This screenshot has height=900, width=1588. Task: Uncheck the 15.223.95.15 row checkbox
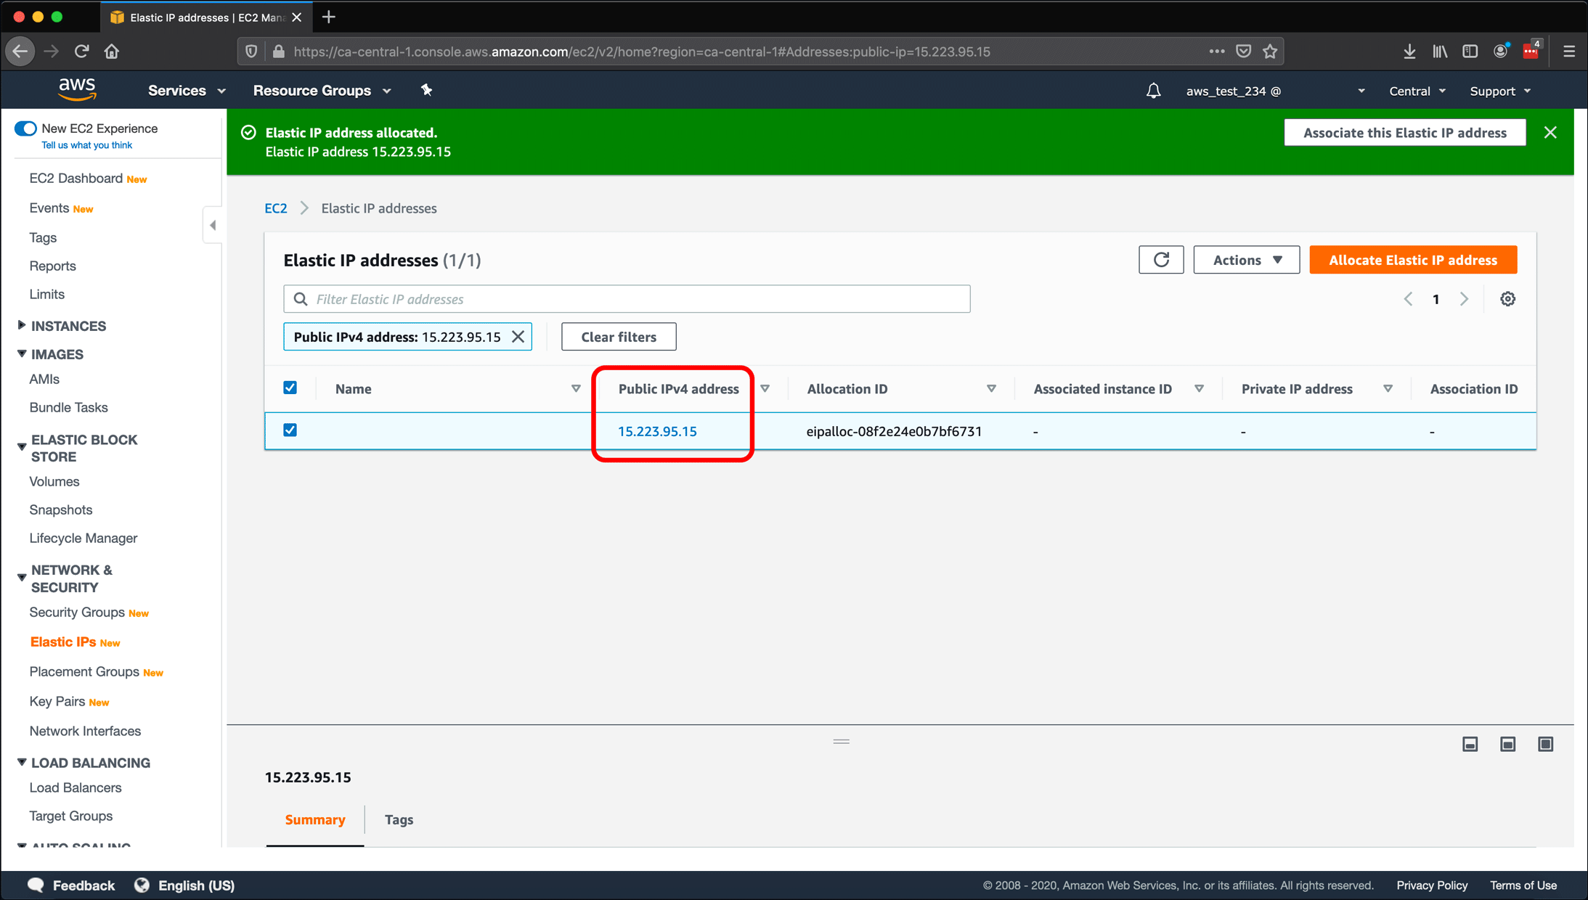(x=290, y=430)
